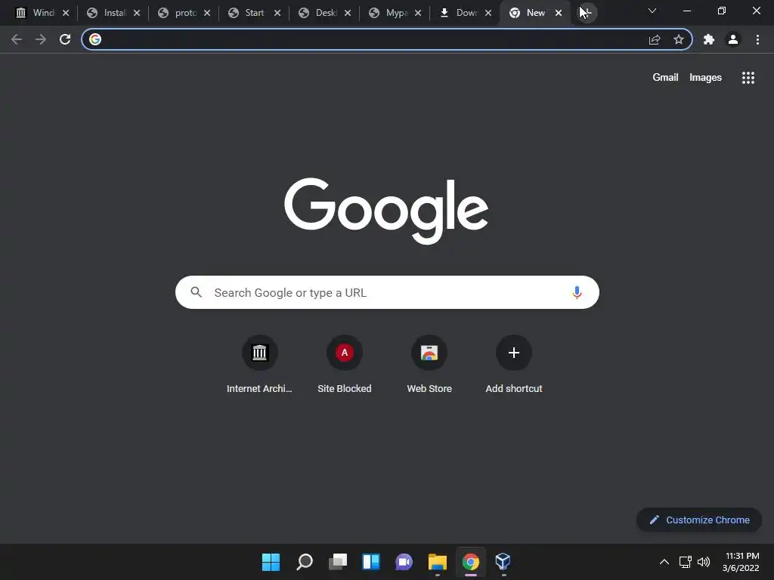
Task: Open the VirtualBox taskbar icon
Action: (503, 562)
